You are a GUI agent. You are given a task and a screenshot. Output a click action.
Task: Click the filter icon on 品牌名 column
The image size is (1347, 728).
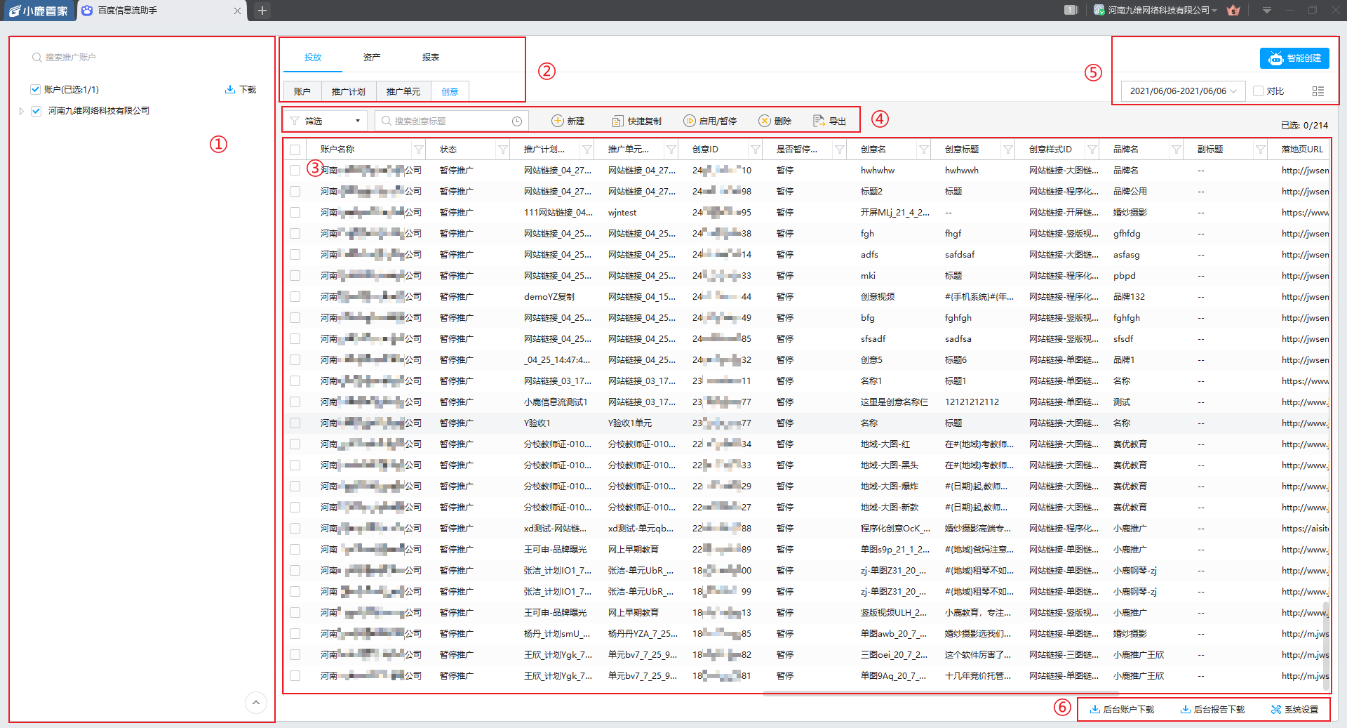coord(1177,149)
